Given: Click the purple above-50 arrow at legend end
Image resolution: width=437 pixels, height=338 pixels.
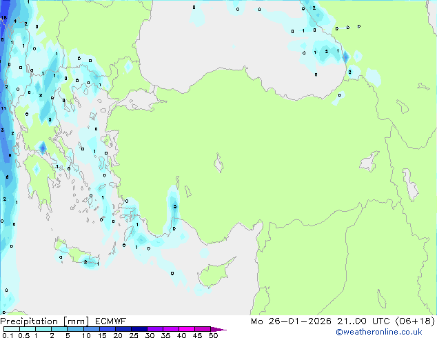Looking at the screenshot, I should [x=218, y=329].
